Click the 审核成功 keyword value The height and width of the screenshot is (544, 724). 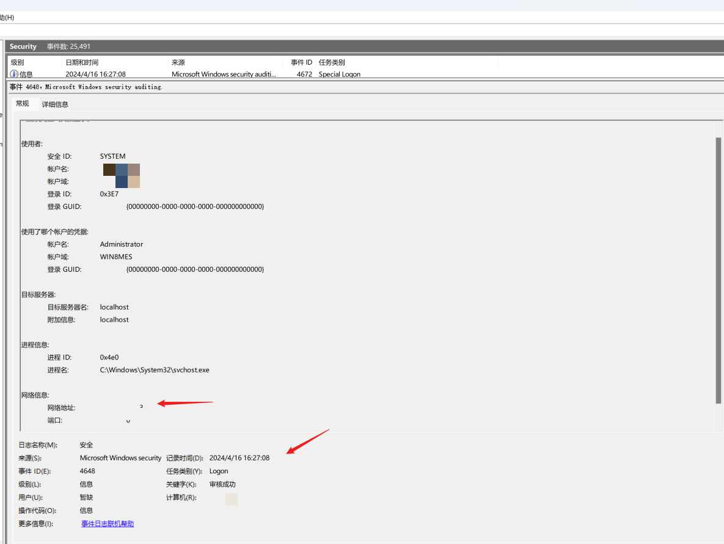point(222,484)
